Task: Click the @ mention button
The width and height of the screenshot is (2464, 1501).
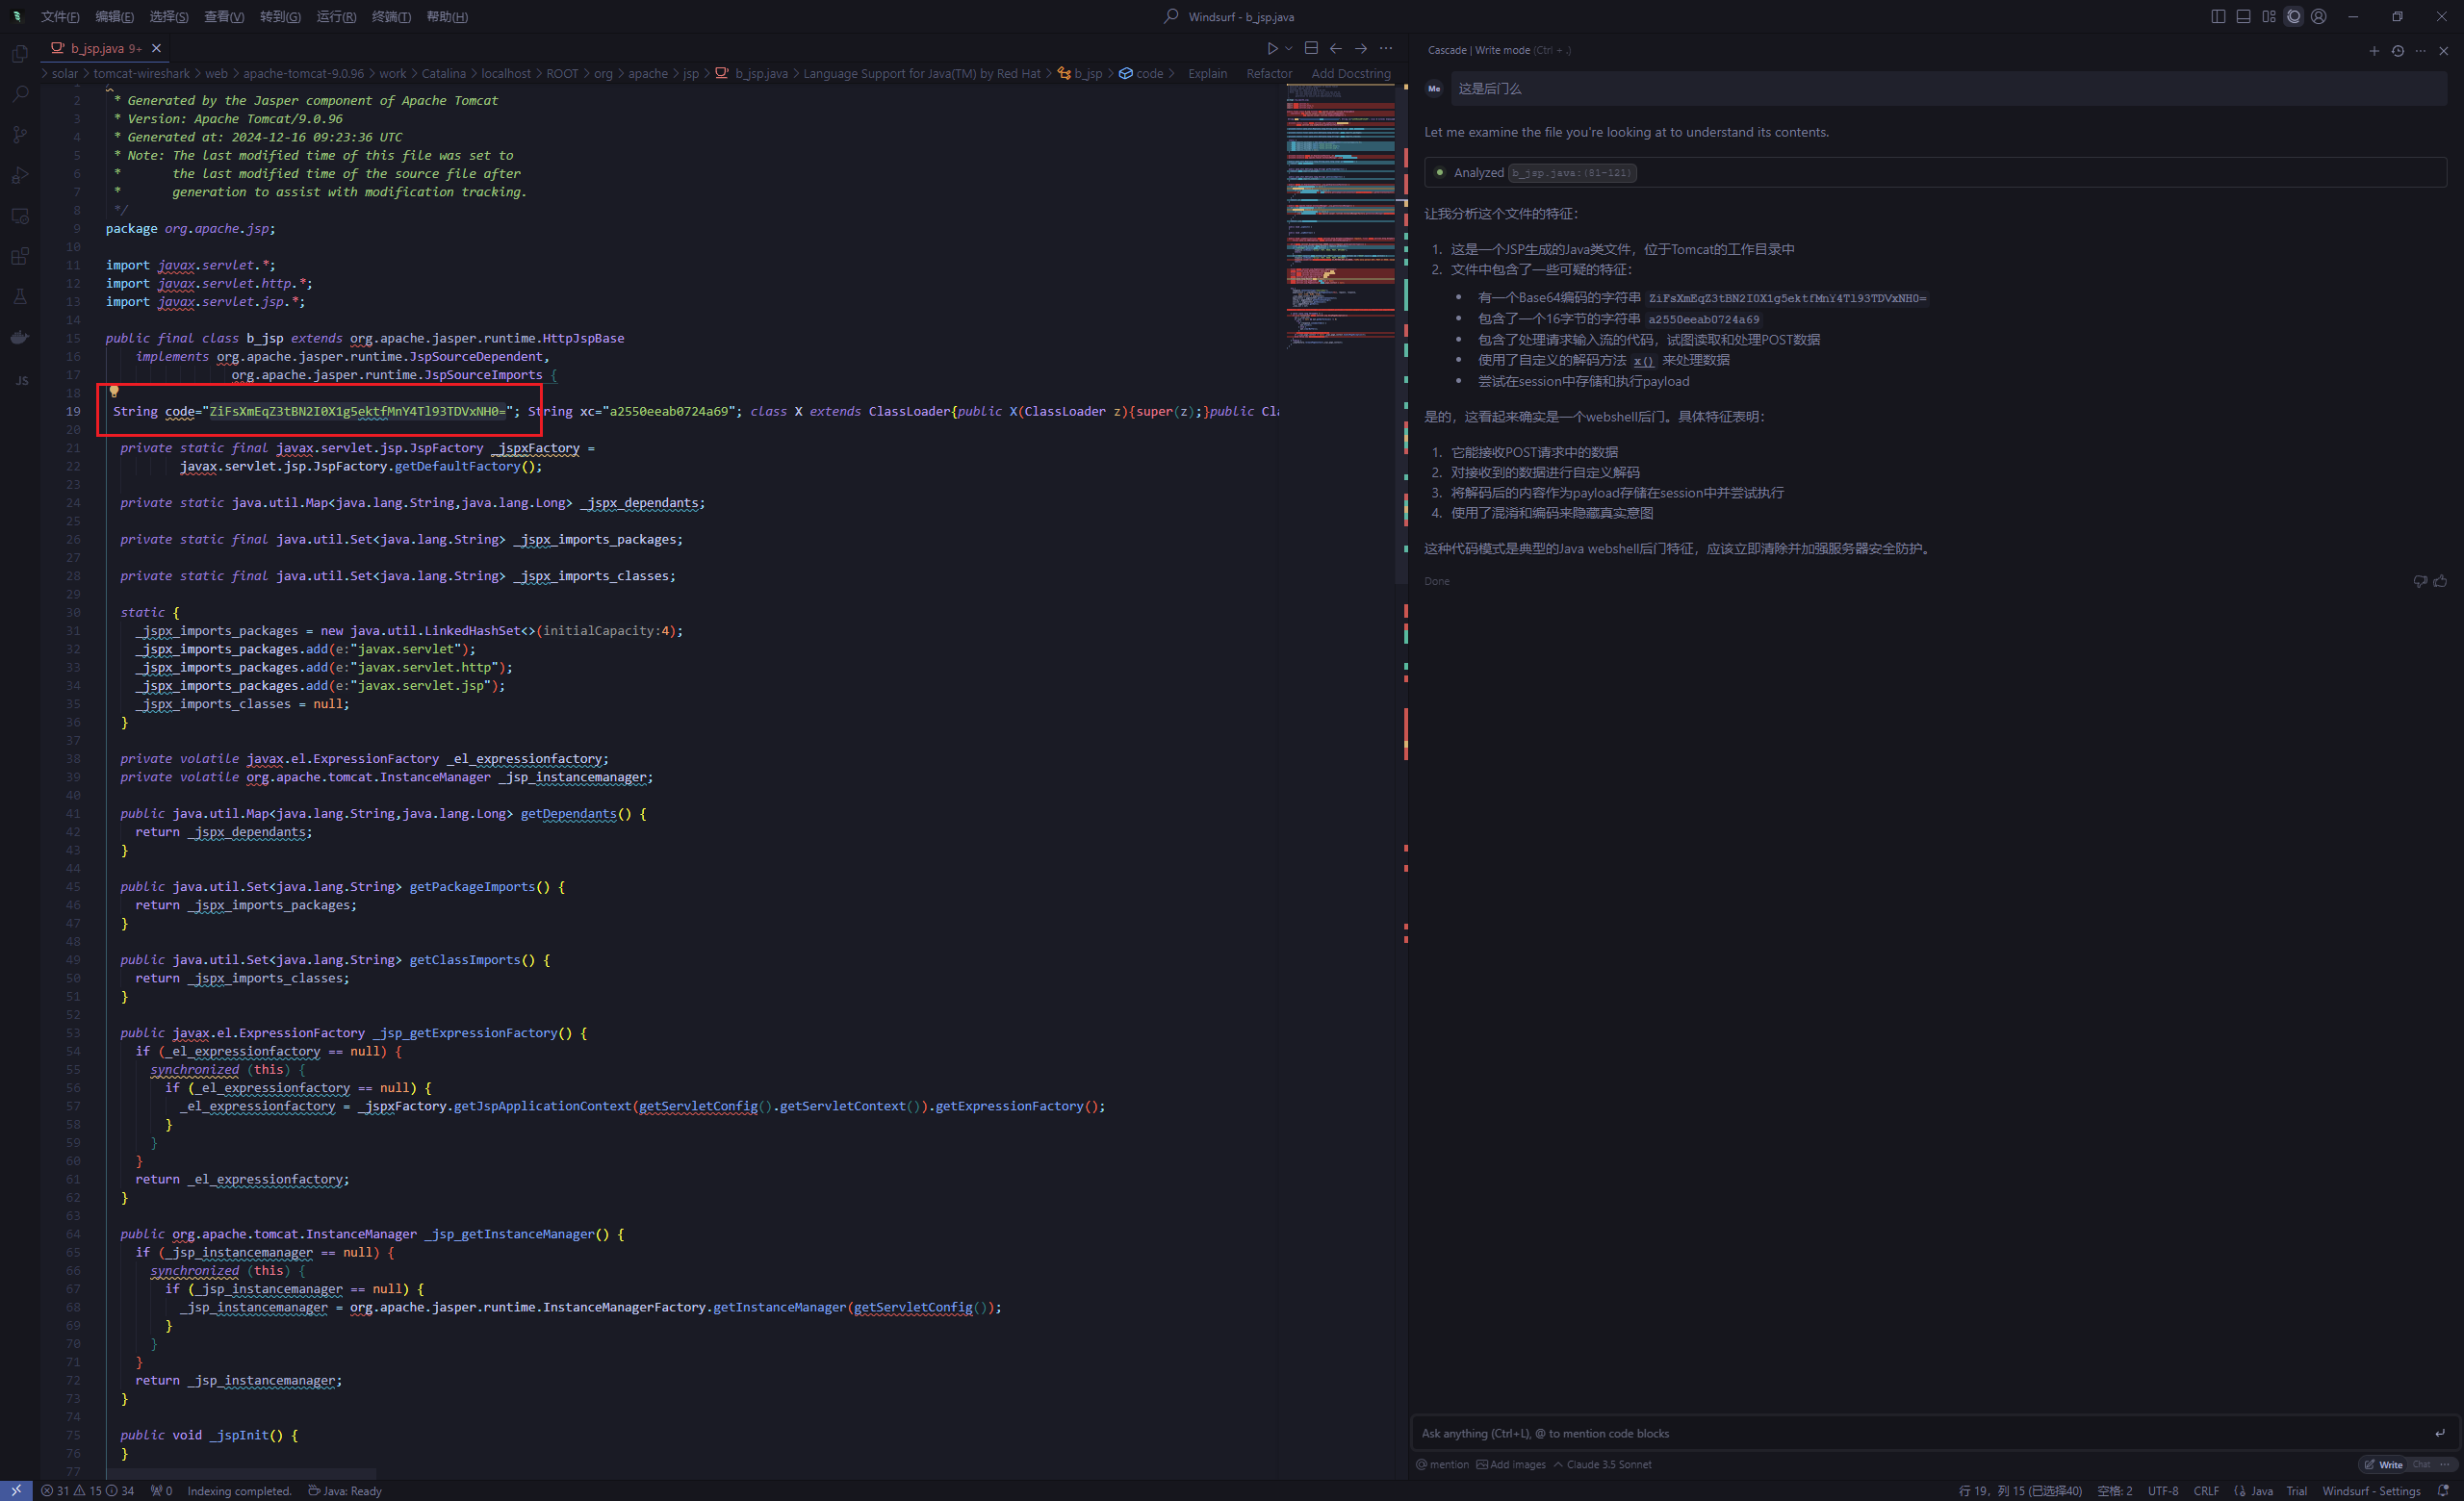Action: [1442, 1465]
